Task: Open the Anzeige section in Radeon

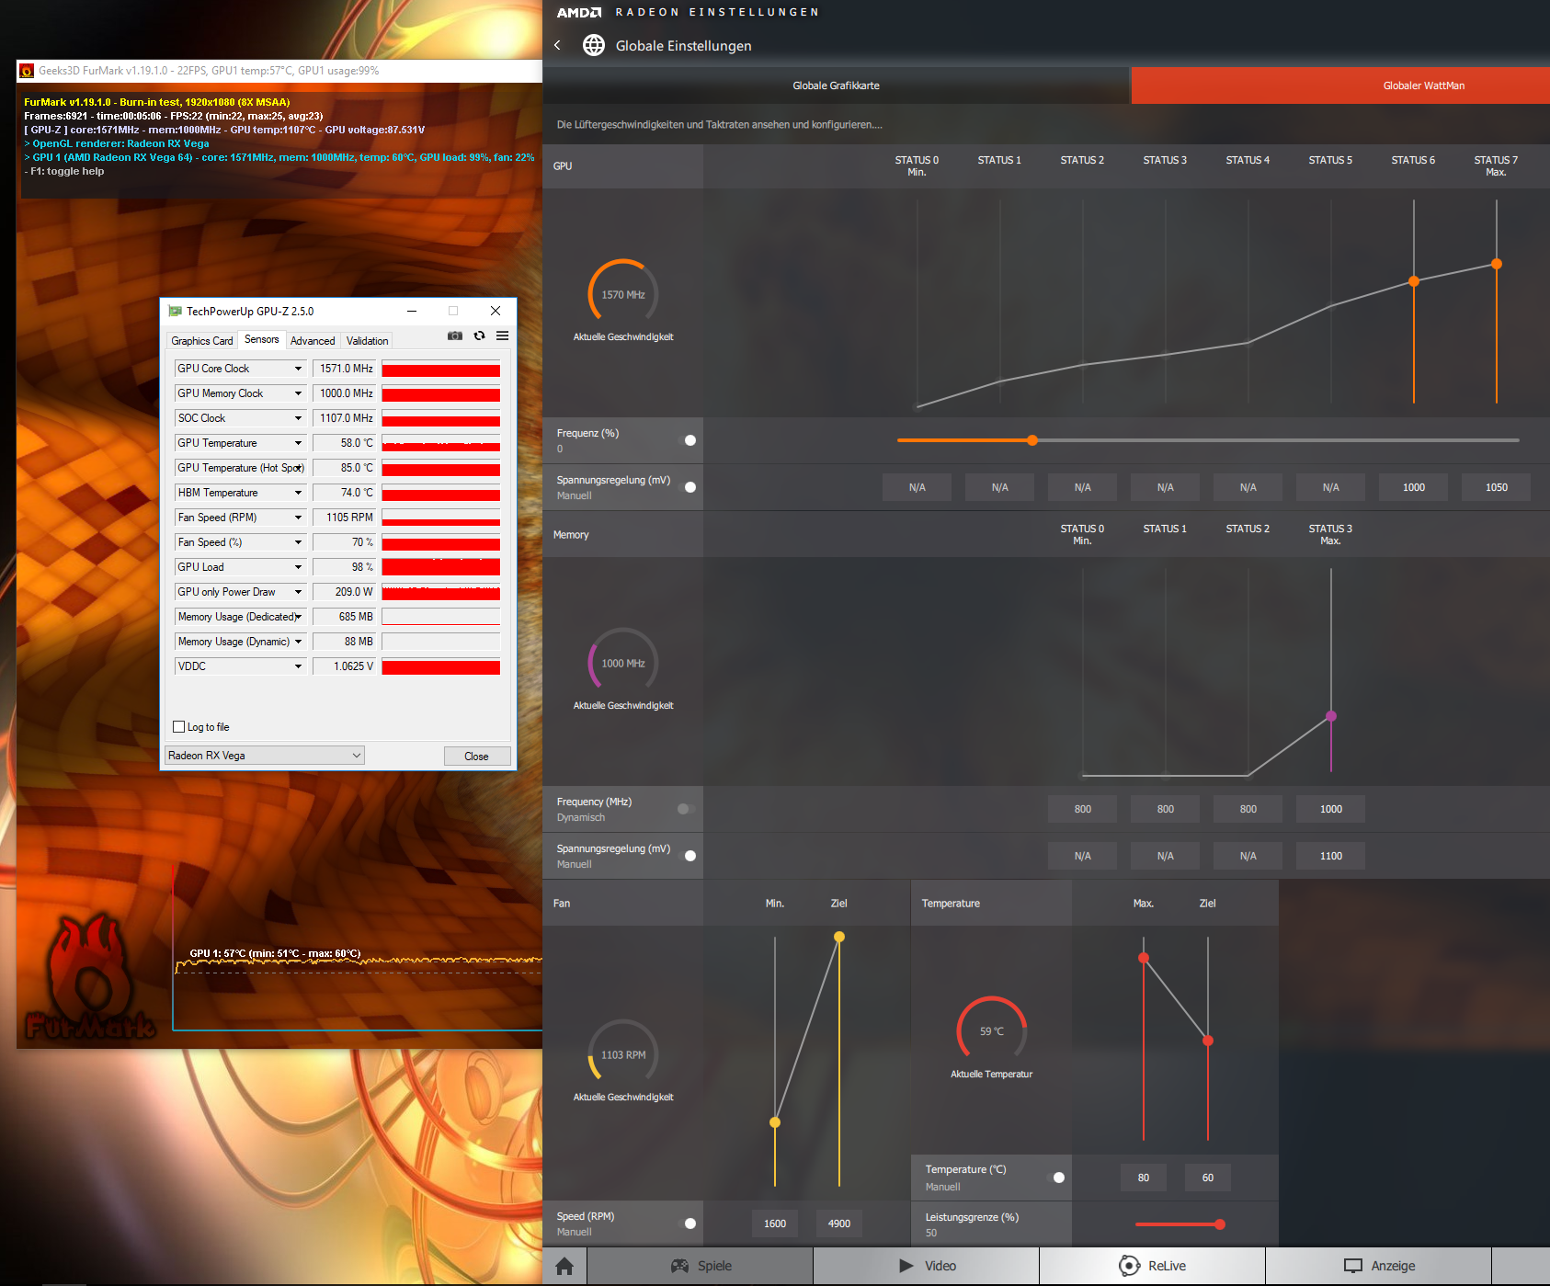Action: 1379,1266
